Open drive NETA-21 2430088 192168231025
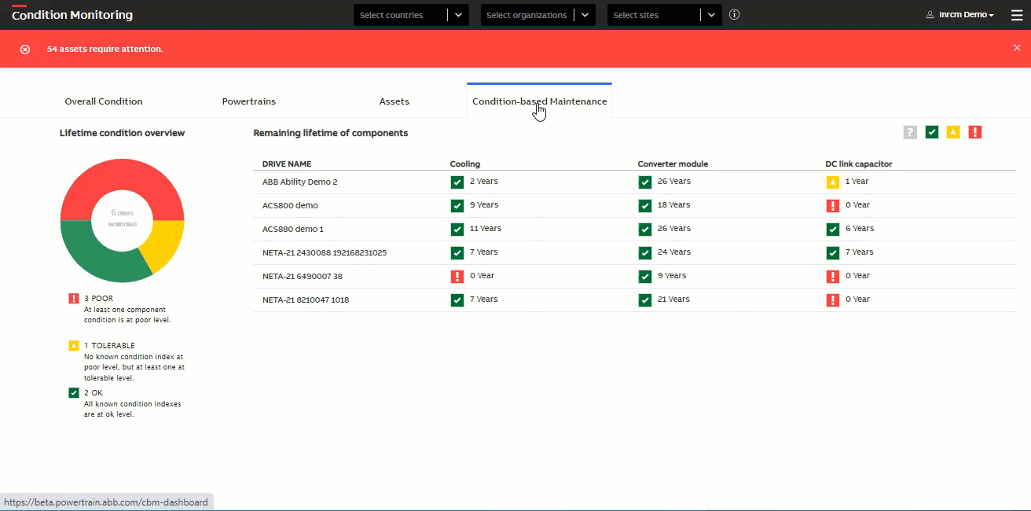This screenshot has height=511, width=1031. (x=325, y=252)
